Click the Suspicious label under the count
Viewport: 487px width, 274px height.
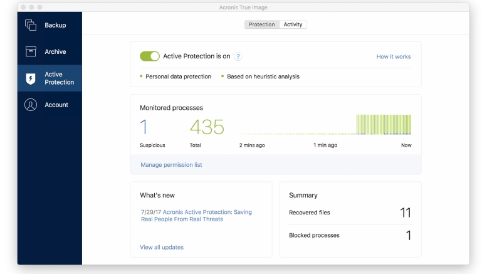click(x=152, y=145)
